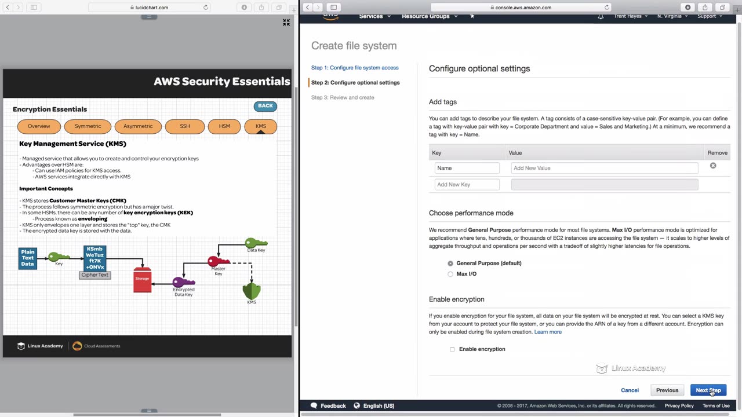Click the BACK button in Lucidchart slide
The height and width of the screenshot is (417, 742).
[x=265, y=106]
